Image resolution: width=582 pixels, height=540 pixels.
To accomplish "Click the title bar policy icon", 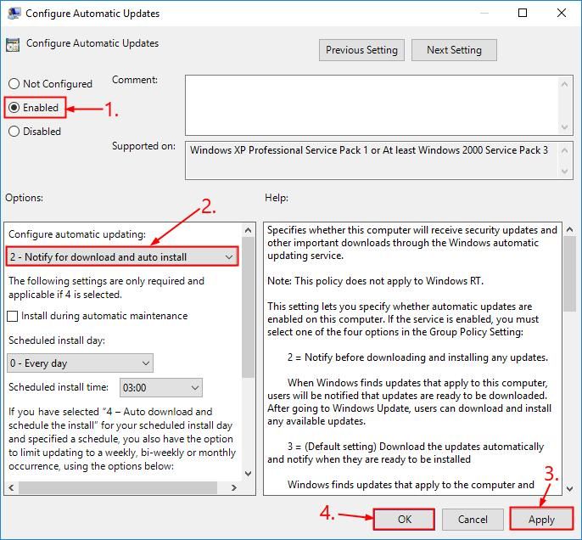I will 13,14.
